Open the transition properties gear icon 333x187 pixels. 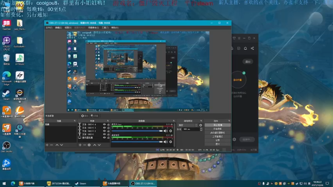(x=201, y=125)
